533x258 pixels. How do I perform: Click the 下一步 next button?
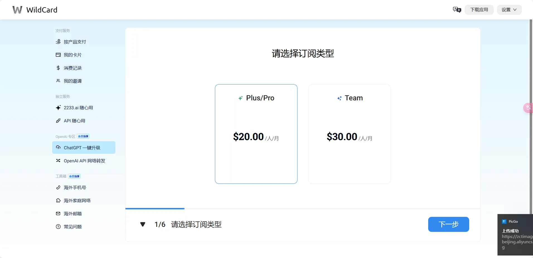448,224
